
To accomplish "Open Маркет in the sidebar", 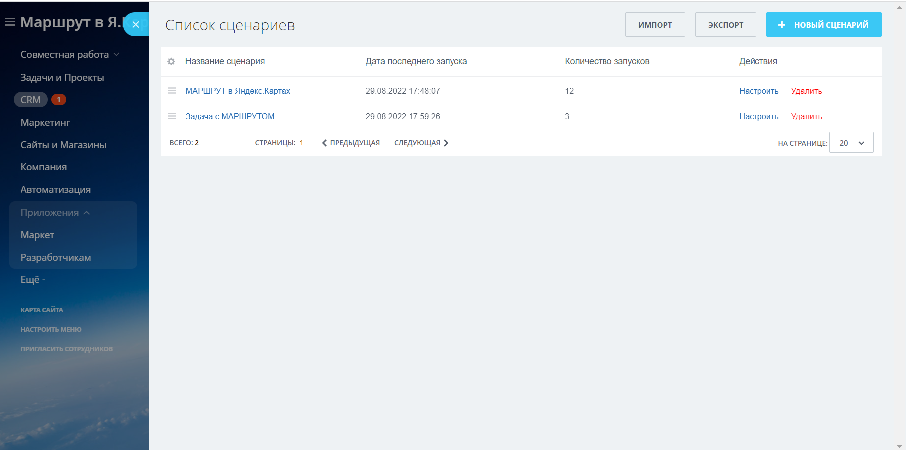I will [x=37, y=235].
